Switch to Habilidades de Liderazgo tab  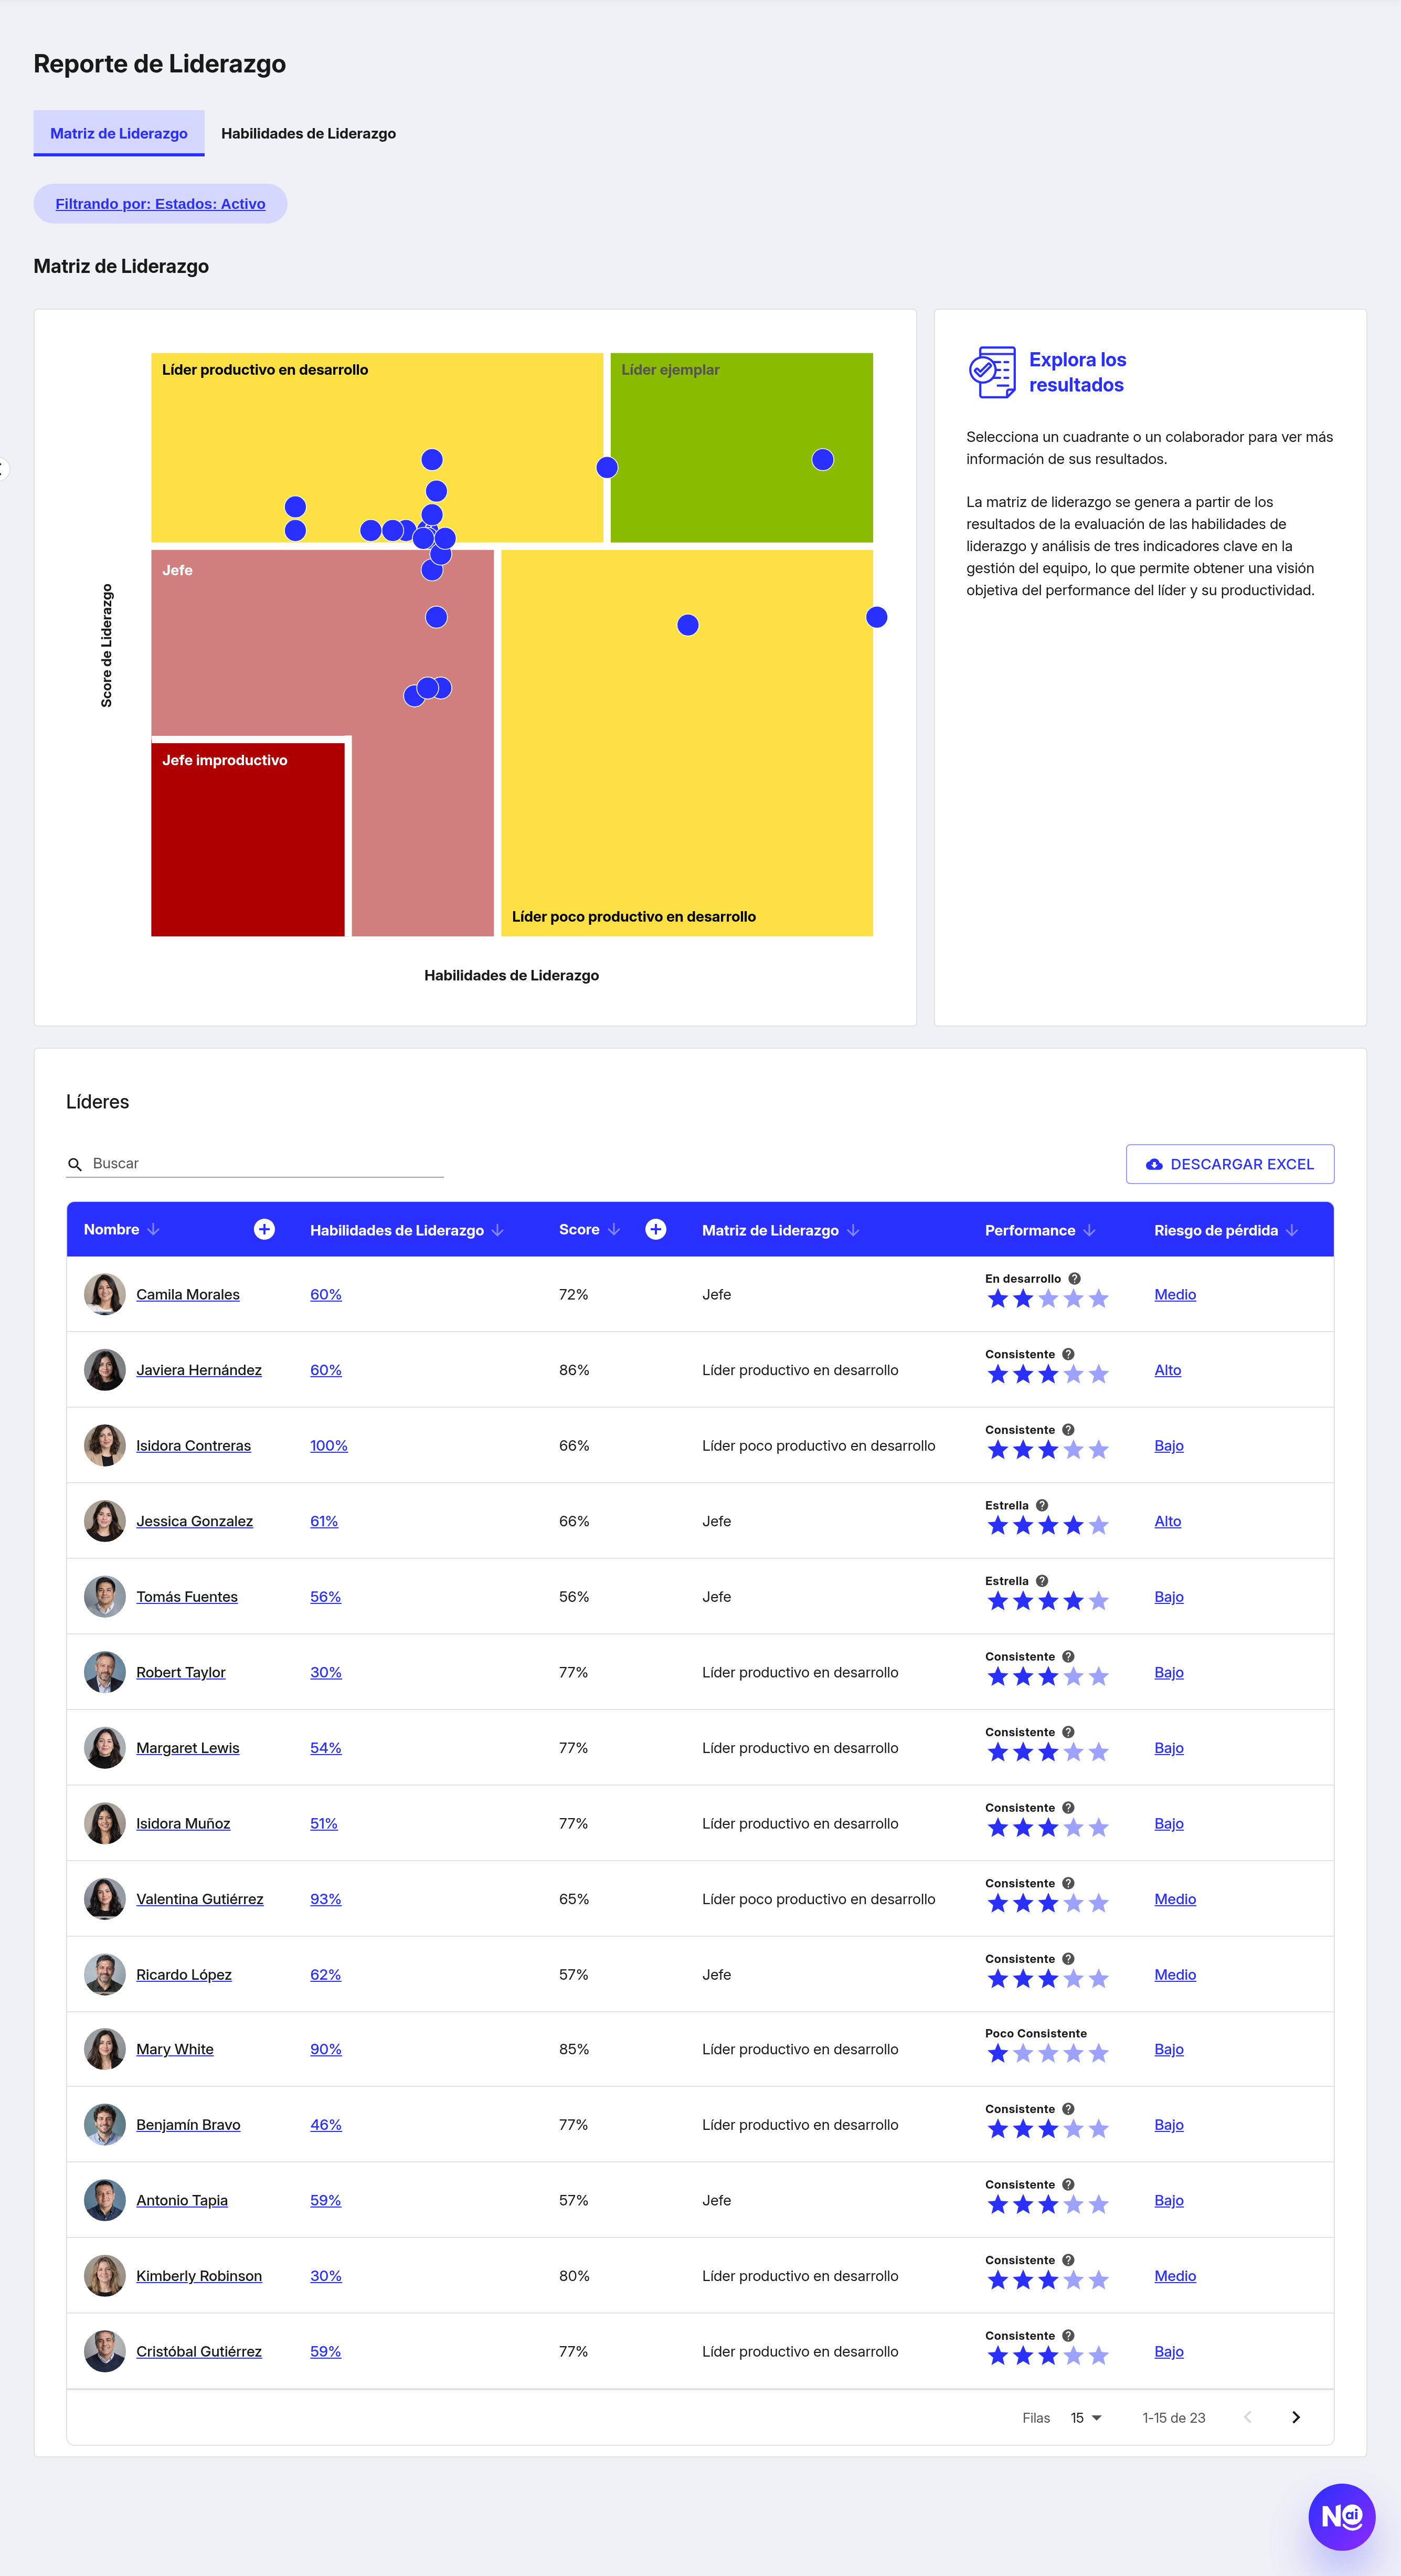308,133
